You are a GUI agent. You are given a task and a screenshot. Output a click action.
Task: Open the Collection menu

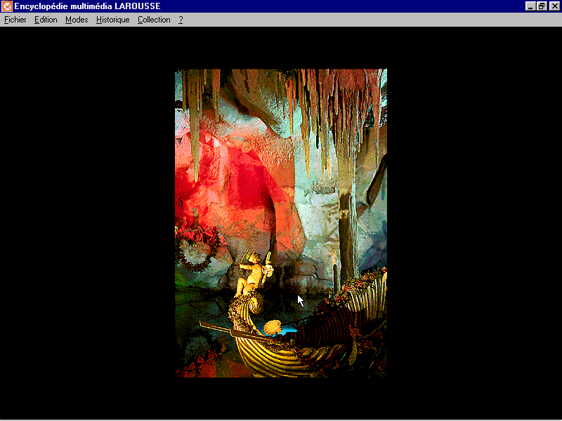(154, 20)
